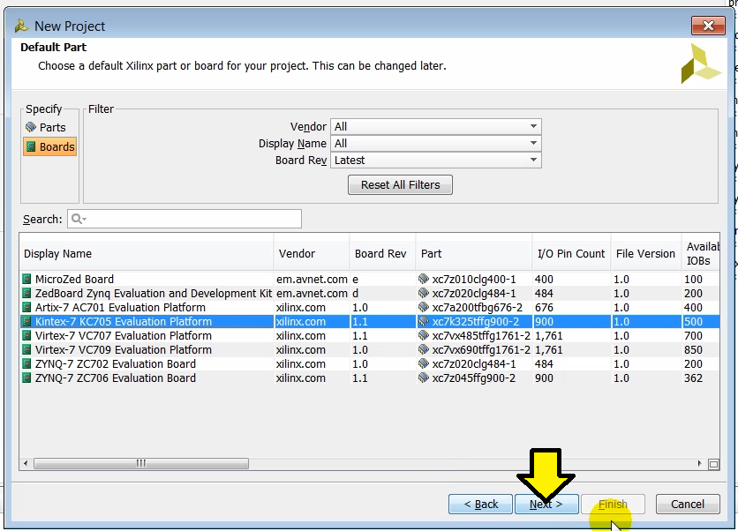Select ZedBoard Zynq board row icon

tap(28, 294)
